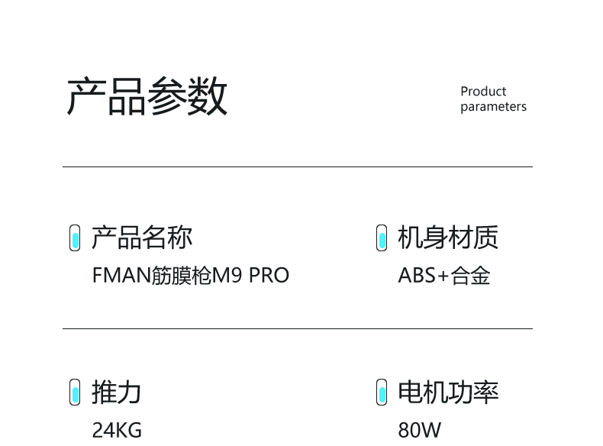This screenshot has height=446, width=603.
Task: Click the divider line below the 产品参数 heading
Action: (298, 166)
